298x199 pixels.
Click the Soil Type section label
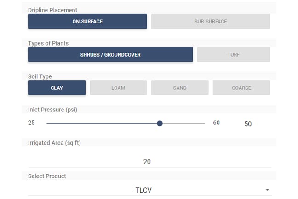pos(40,76)
